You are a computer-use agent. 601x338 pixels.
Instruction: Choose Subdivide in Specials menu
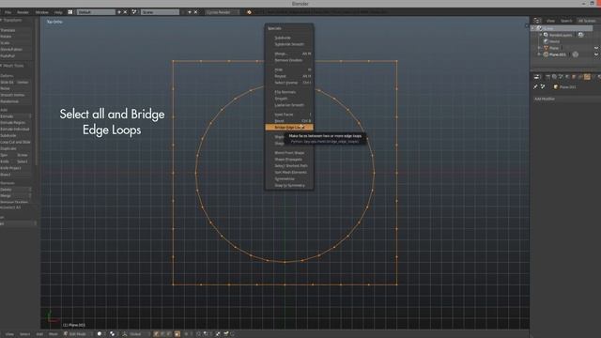tap(289, 38)
